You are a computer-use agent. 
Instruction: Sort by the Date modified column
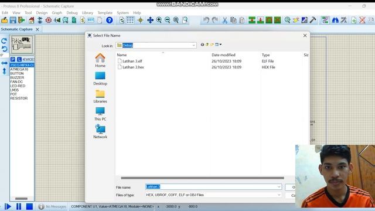[223, 55]
